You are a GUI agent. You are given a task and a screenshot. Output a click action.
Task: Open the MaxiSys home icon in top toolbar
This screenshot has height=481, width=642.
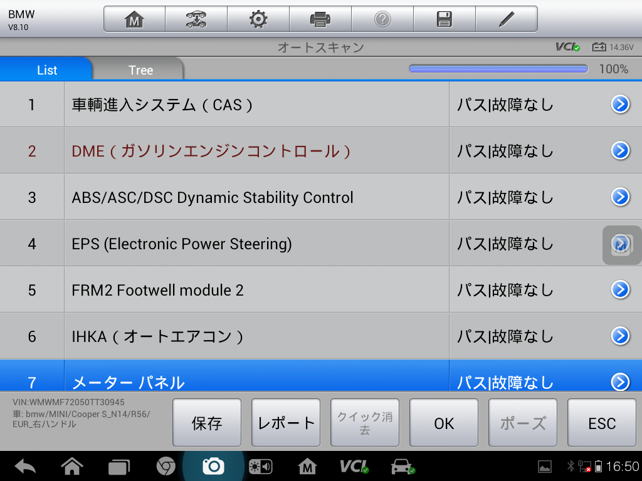click(x=134, y=19)
